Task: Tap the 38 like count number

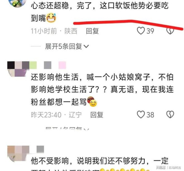Action: [x=150, y=115]
